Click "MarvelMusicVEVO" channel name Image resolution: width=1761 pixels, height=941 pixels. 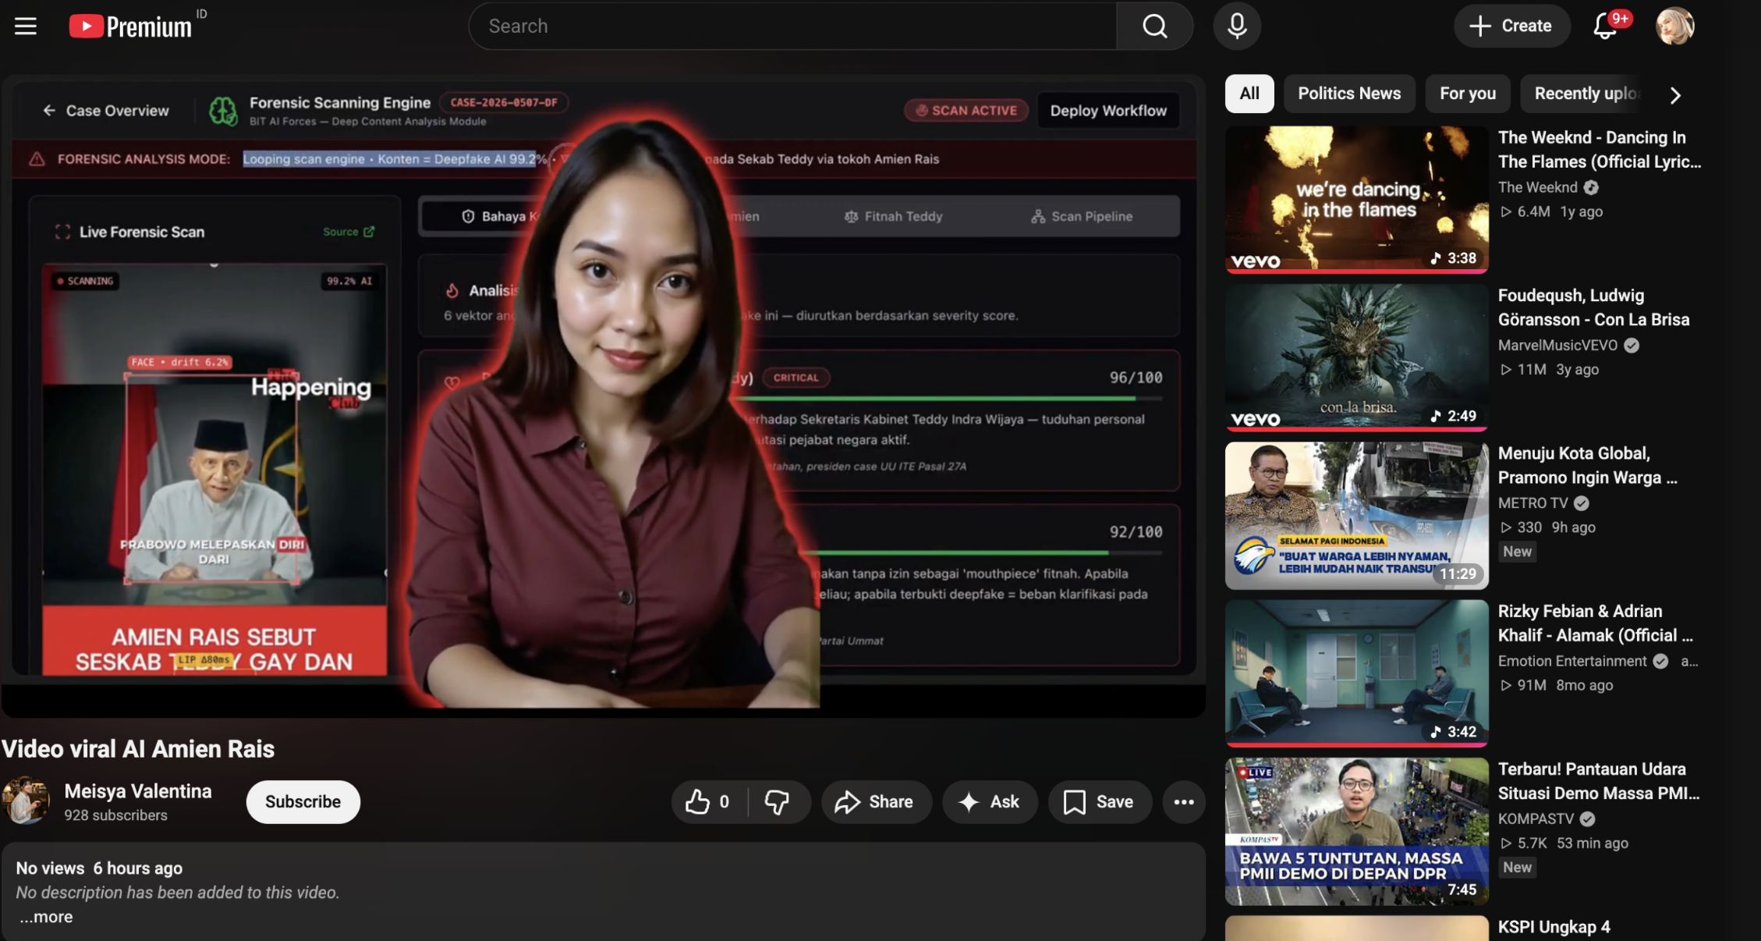1557,345
